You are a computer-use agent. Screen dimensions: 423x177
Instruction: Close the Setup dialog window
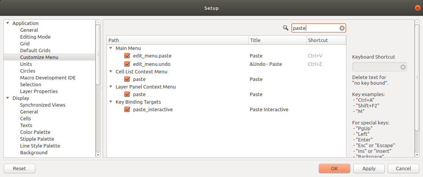click(418, 8)
